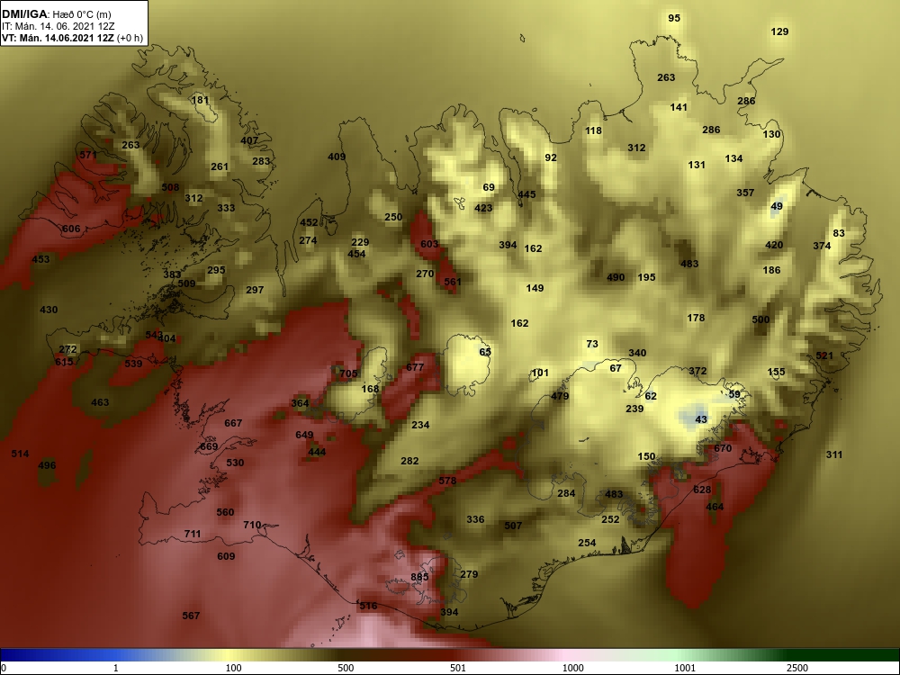Viewport: 900px width, 675px height.
Task: Click the color scale label '1001'
Action: point(685,668)
